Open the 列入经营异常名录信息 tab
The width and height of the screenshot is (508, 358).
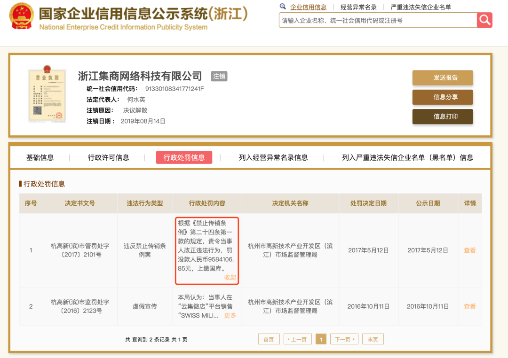(x=273, y=157)
